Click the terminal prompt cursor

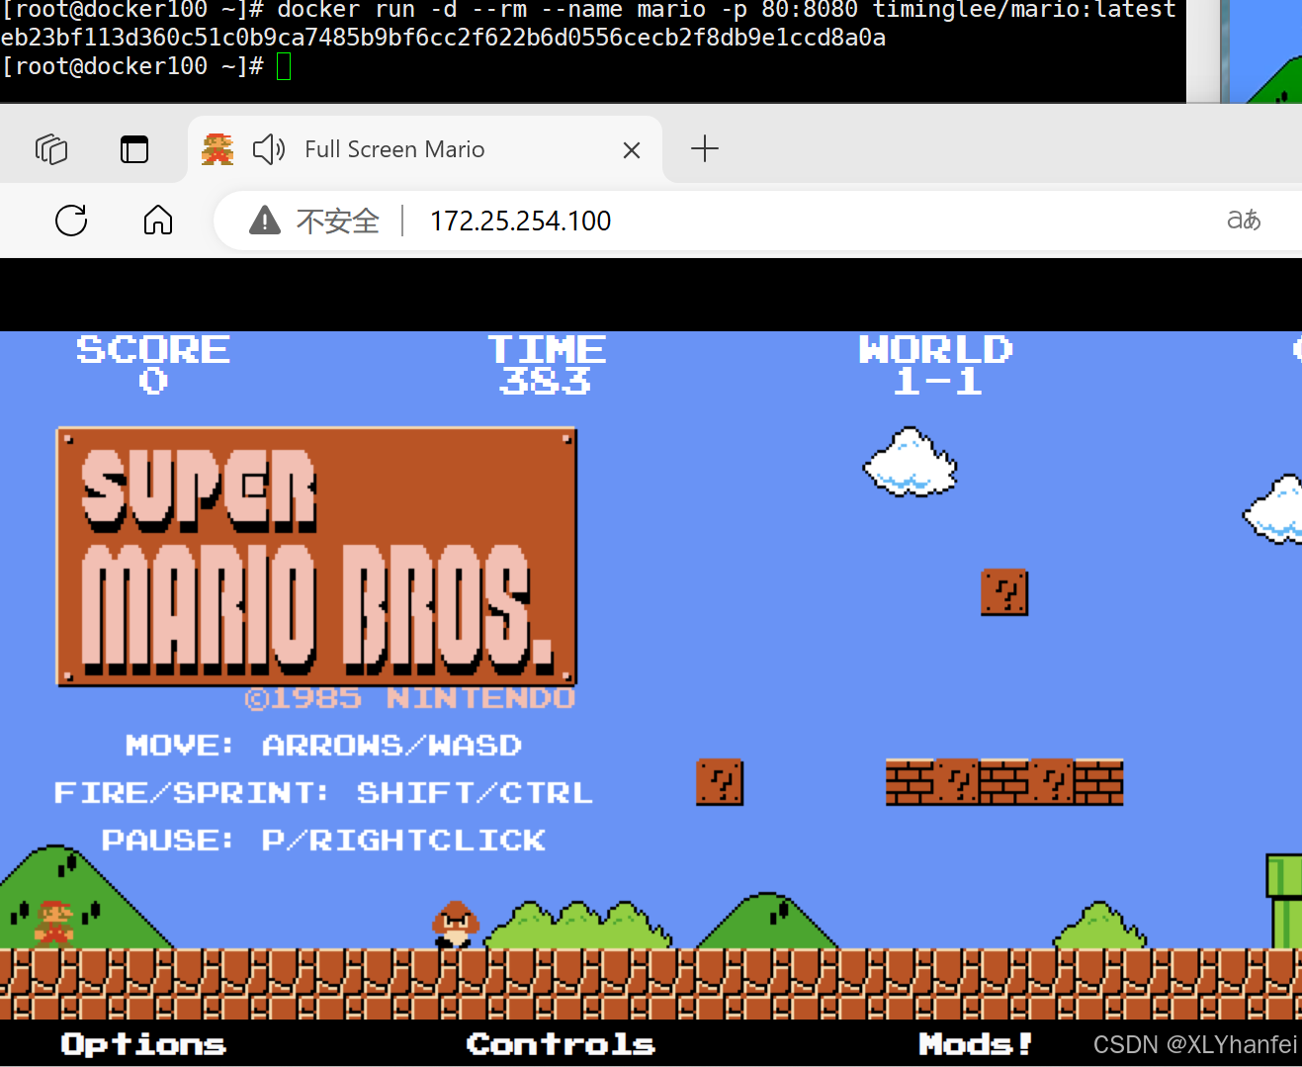pos(284,66)
